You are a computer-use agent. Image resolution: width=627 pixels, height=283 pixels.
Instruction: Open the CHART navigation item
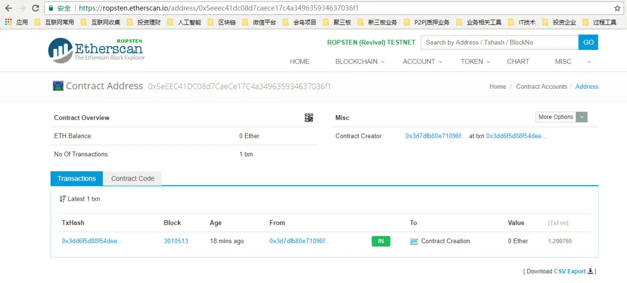coord(518,62)
